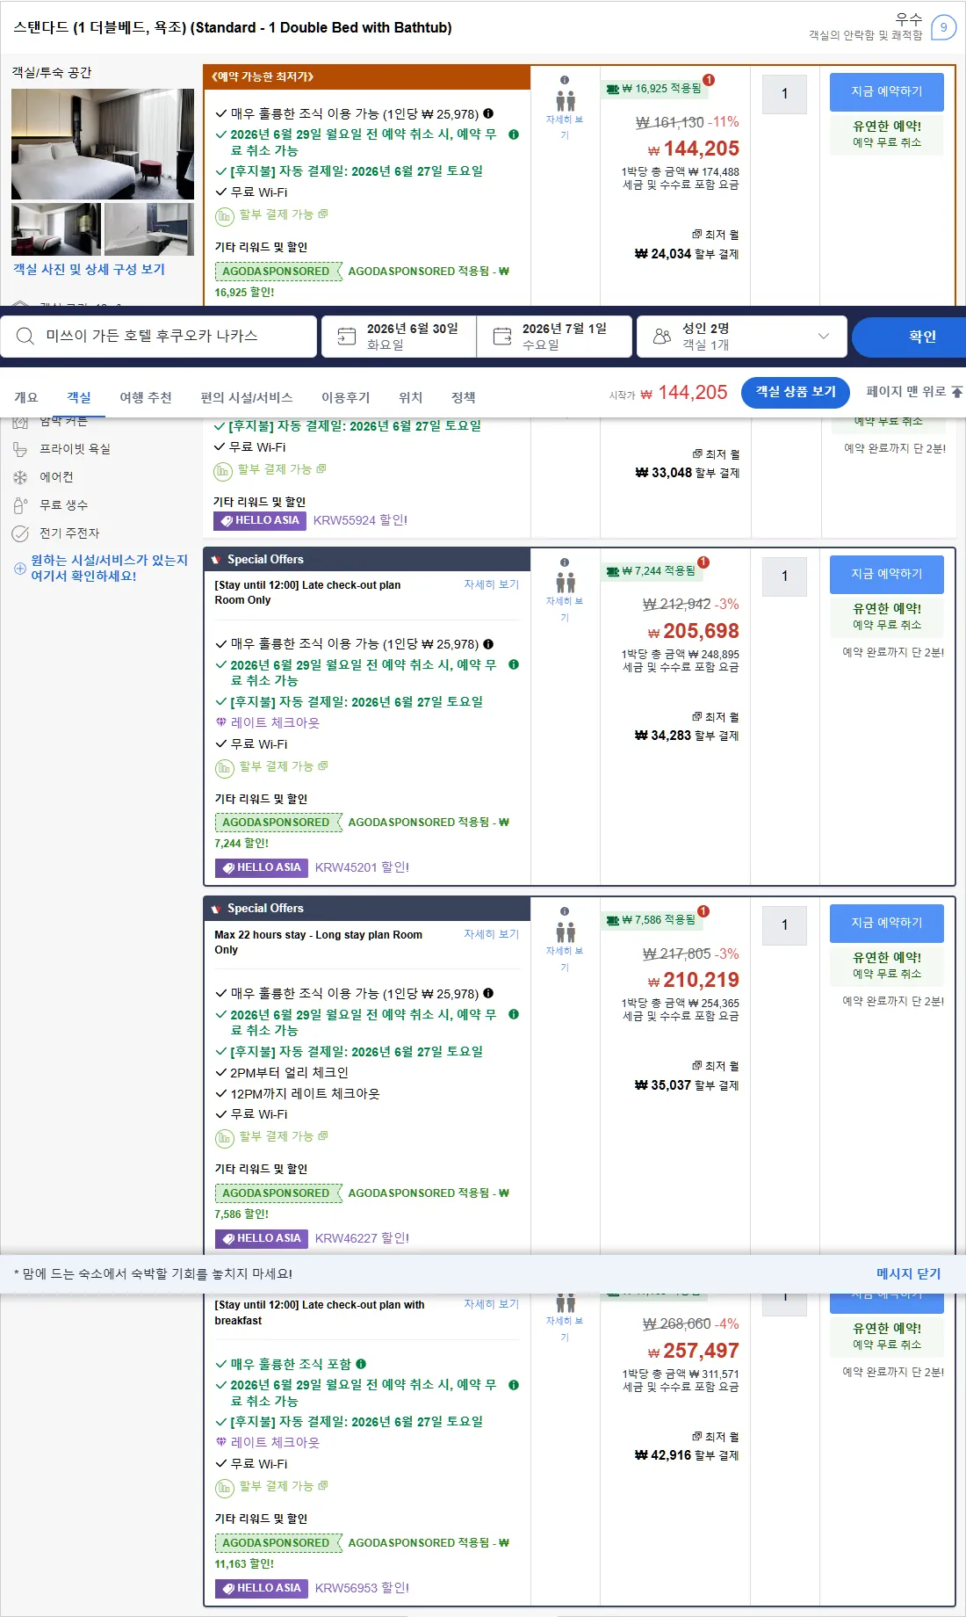The height and width of the screenshot is (1617, 966).
Task: Click the installment card icon in the 144,205 offer
Action: 224,215
